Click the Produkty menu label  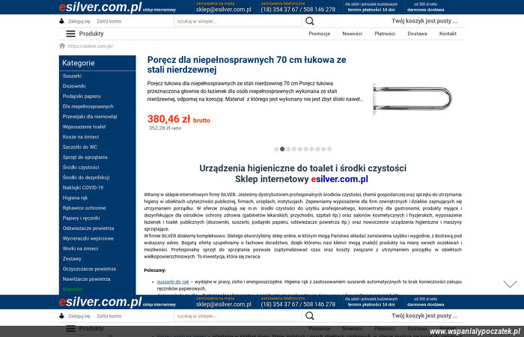point(91,34)
